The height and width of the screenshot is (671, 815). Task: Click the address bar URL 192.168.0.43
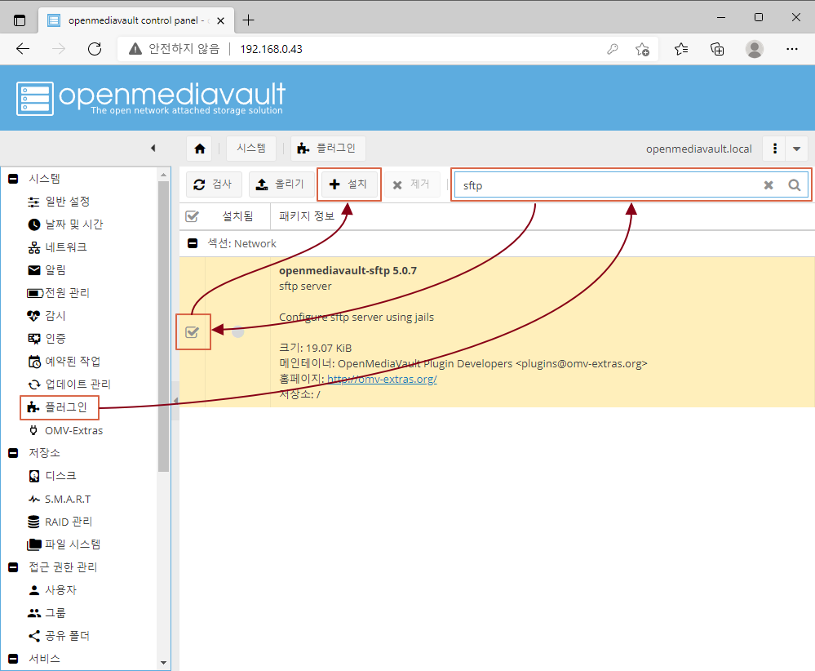tap(272, 49)
